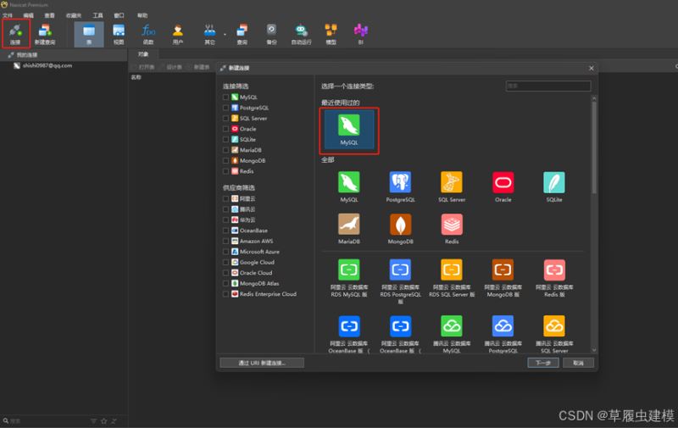Viewport: 678px width, 428px height.
Task: Check the OceanBase vendor filter checkbox
Action: tap(225, 231)
